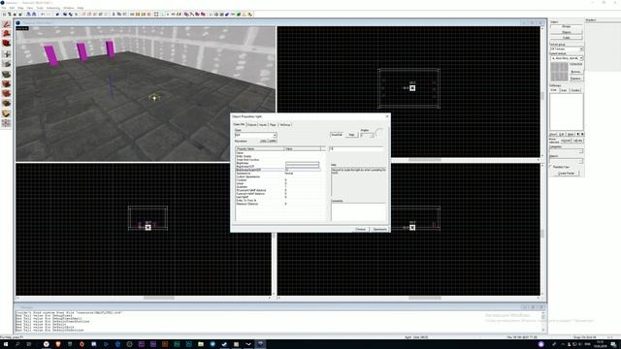Screen dimensions: 621x349
Task: Click the Brightness color value bar
Action: (x=302, y=164)
